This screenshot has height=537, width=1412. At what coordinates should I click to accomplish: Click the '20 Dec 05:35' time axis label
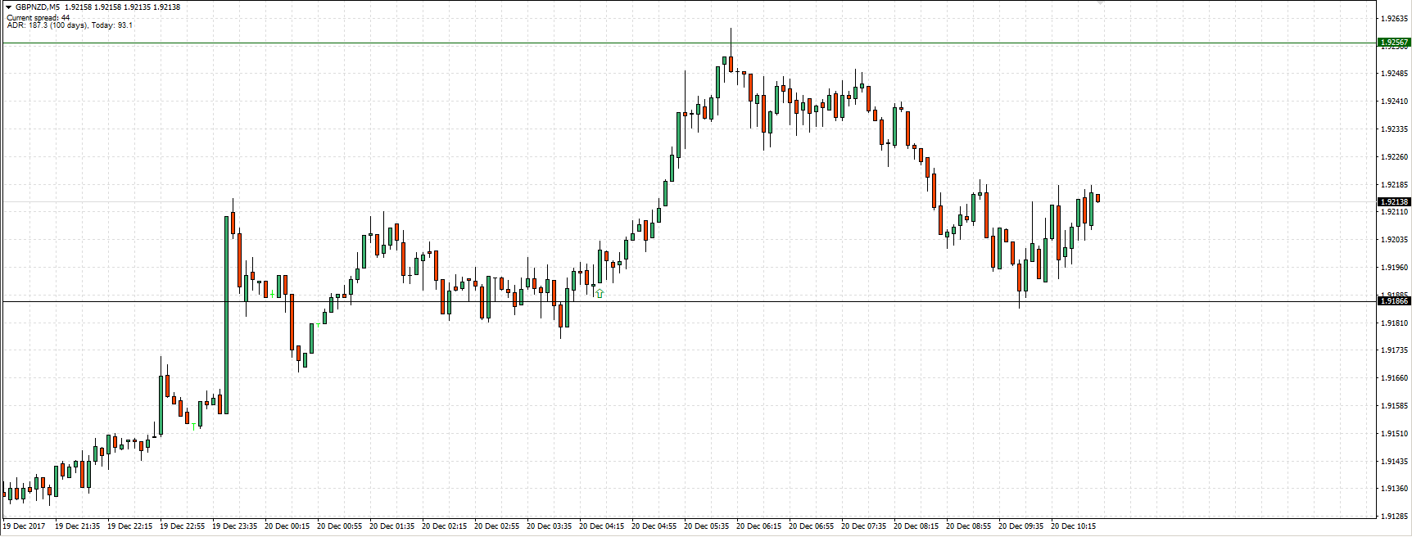pos(706,526)
